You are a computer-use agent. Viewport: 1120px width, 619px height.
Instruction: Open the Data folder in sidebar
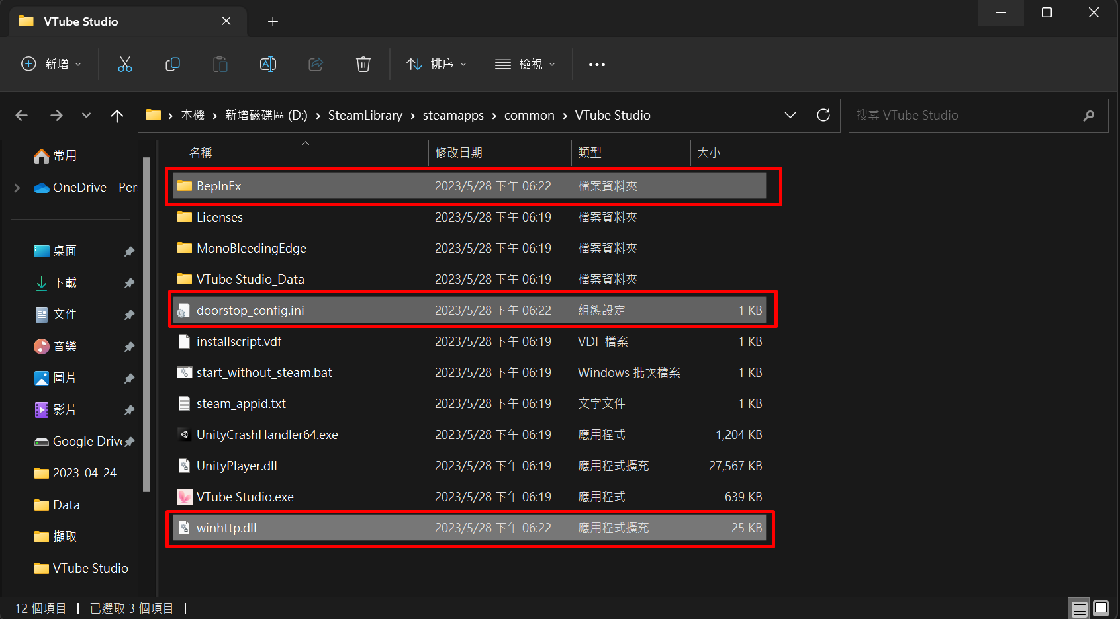pyautogui.click(x=58, y=505)
